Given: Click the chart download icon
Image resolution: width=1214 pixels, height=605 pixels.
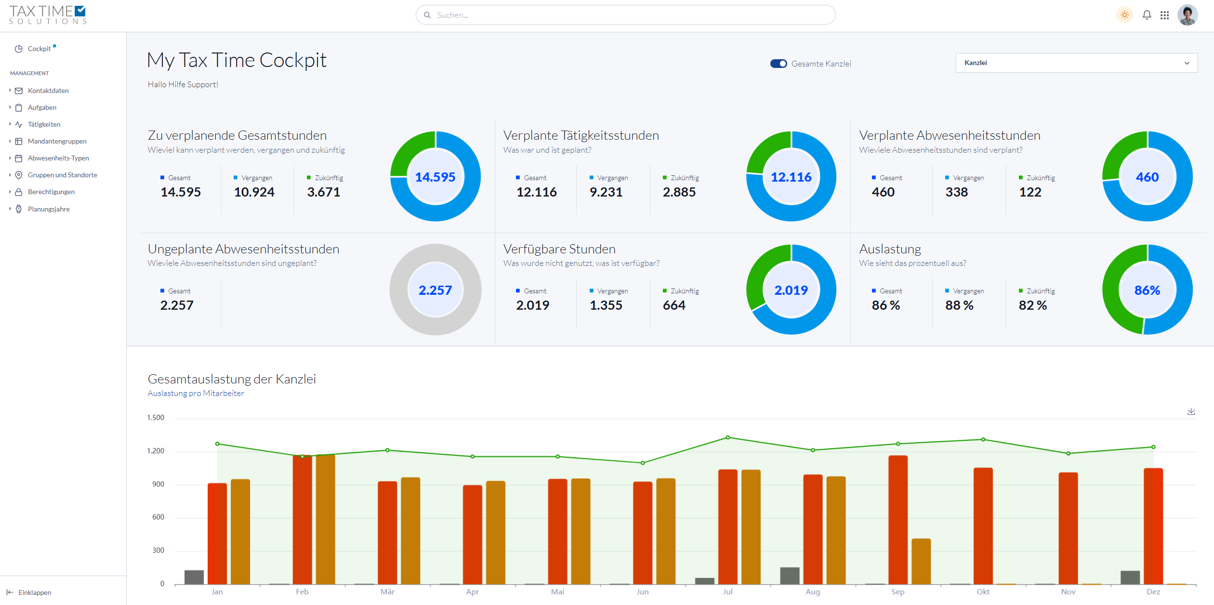Looking at the screenshot, I should click(x=1191, y=411).
